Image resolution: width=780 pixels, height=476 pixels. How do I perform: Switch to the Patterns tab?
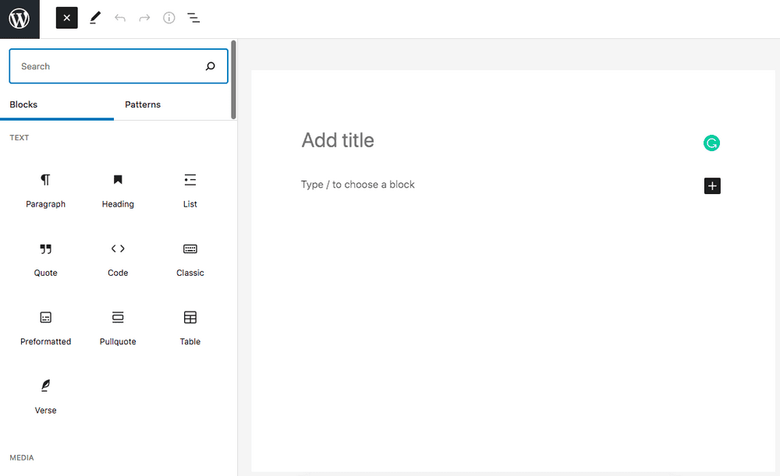pyautogui.click(x=143, y=105)
